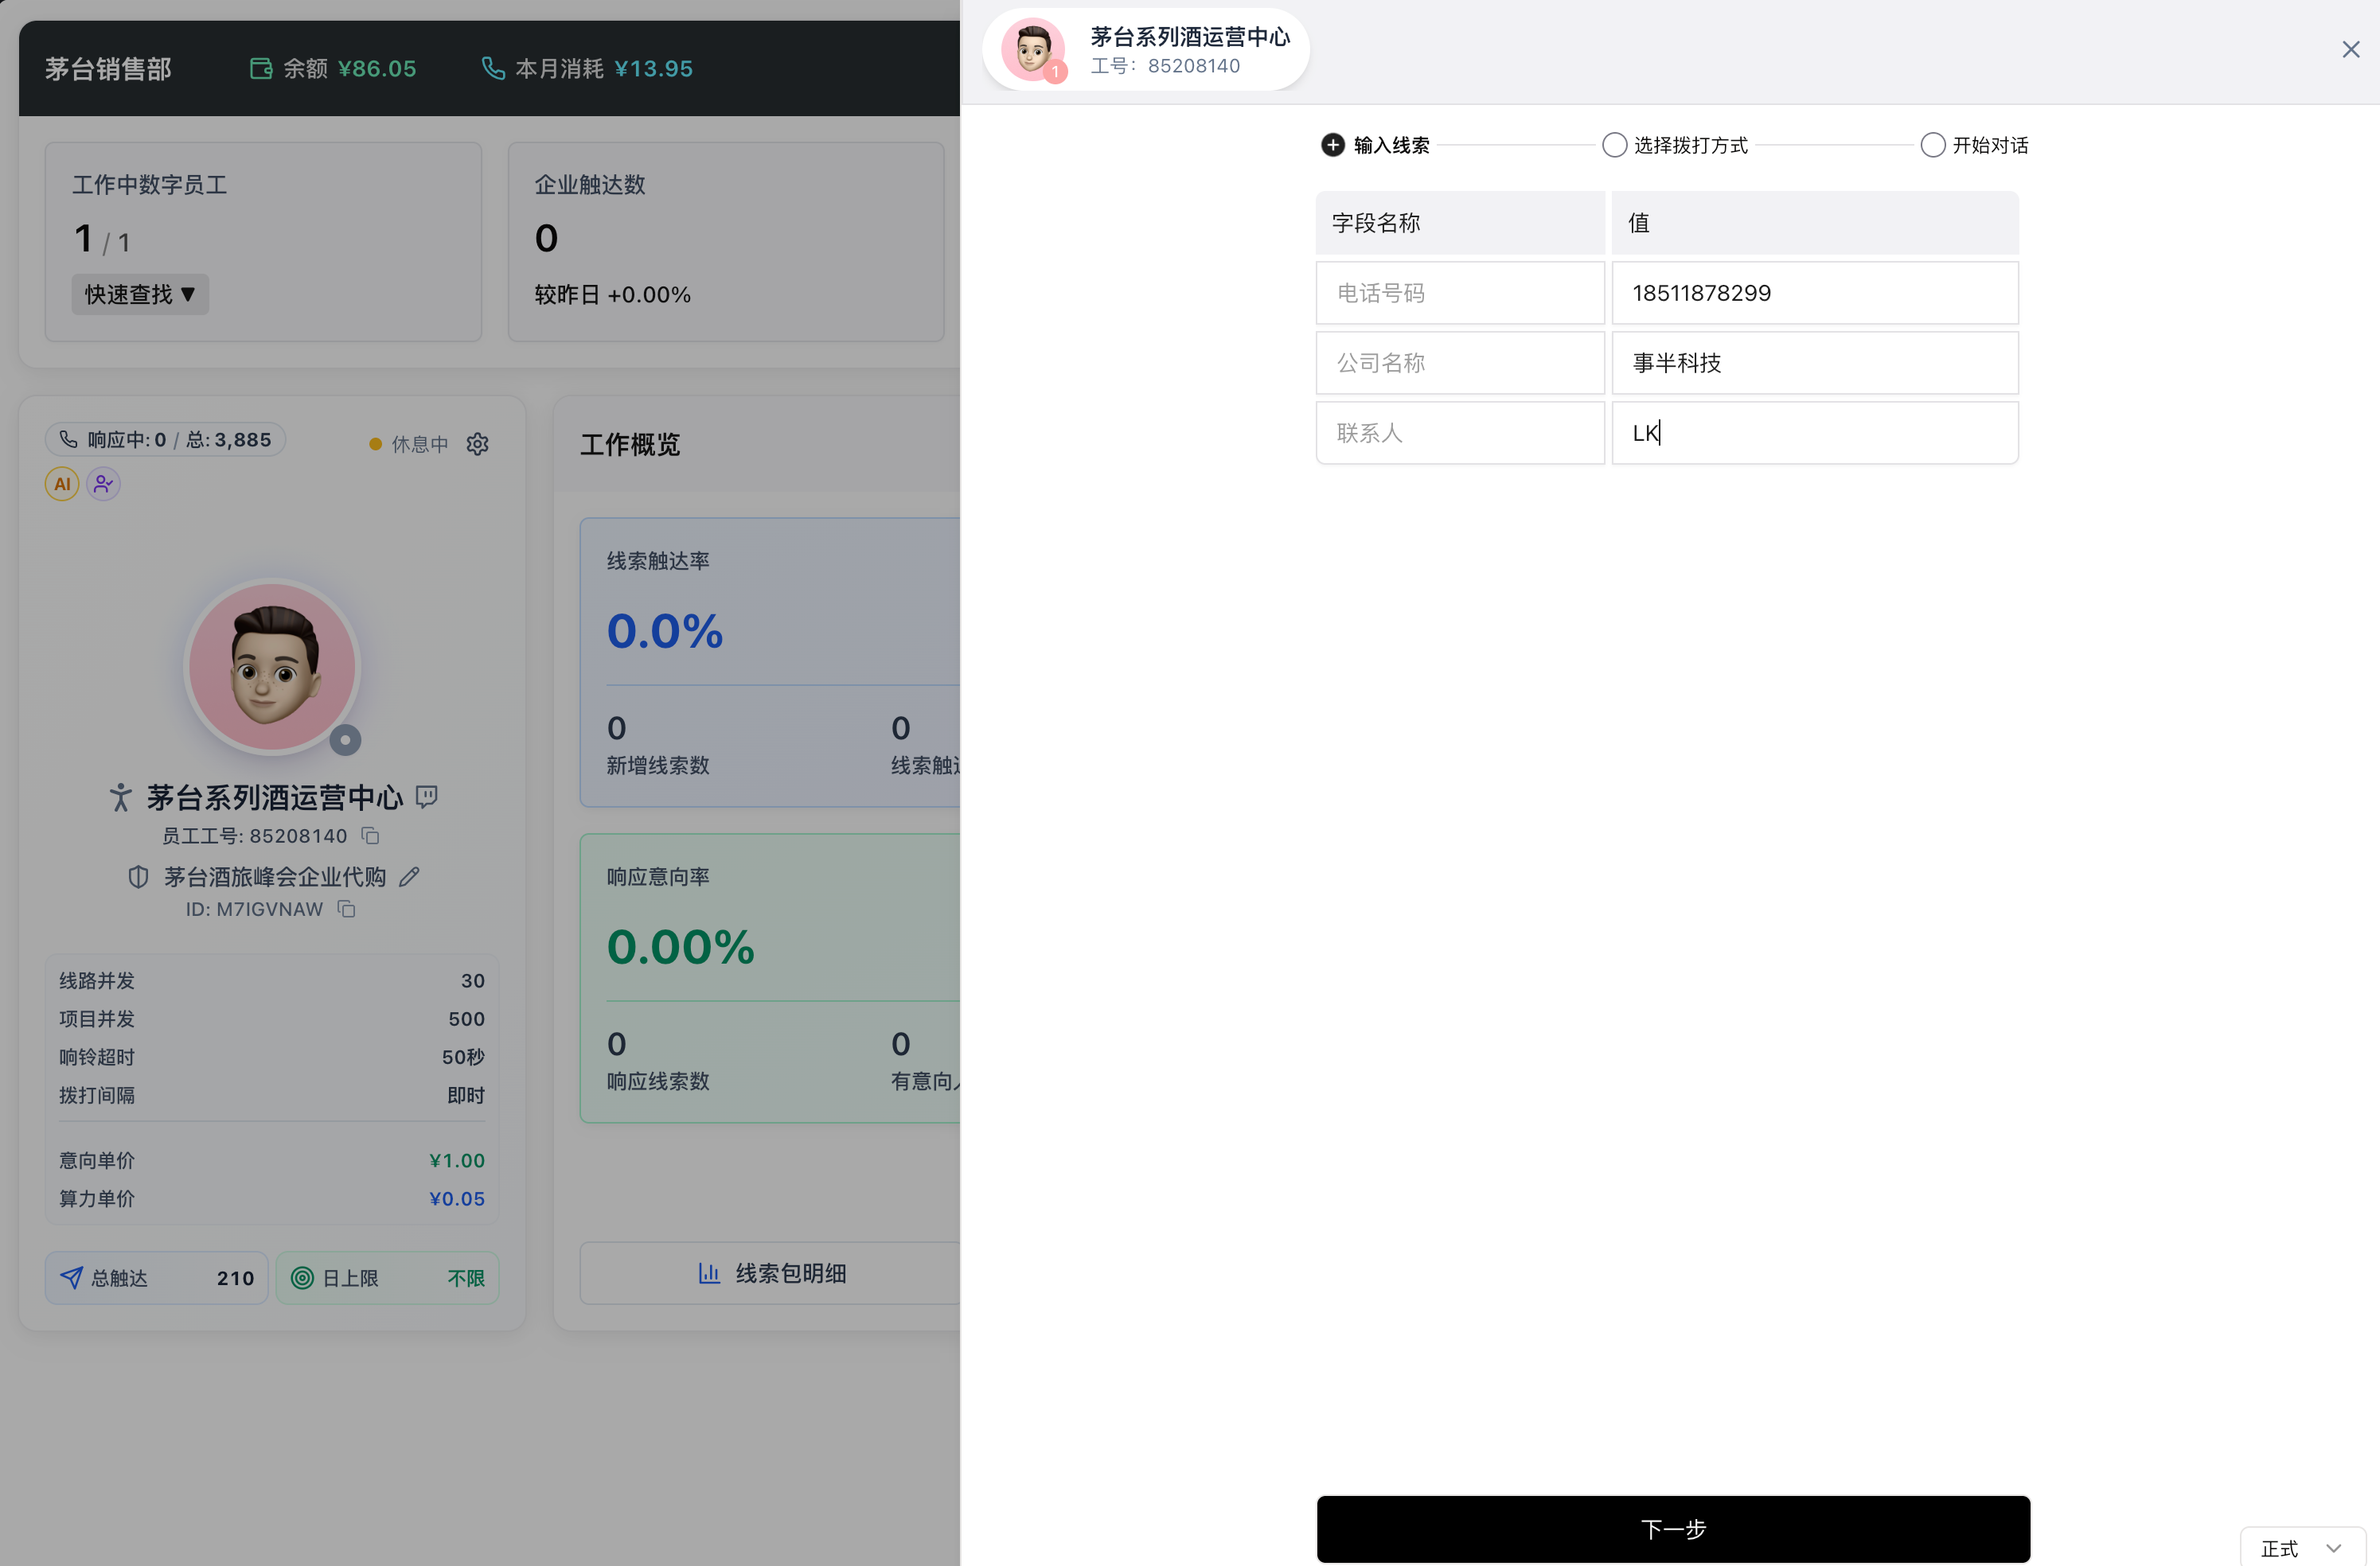
Task: Open the agent settings gear icon
Action: point(477,444)
